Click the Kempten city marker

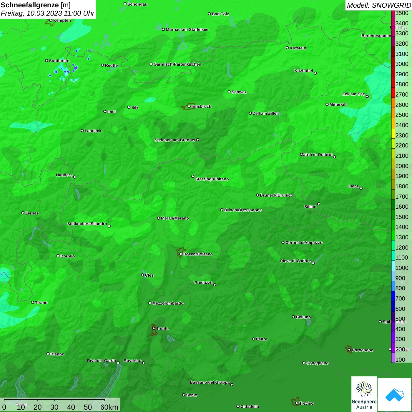tap(51, 20)
